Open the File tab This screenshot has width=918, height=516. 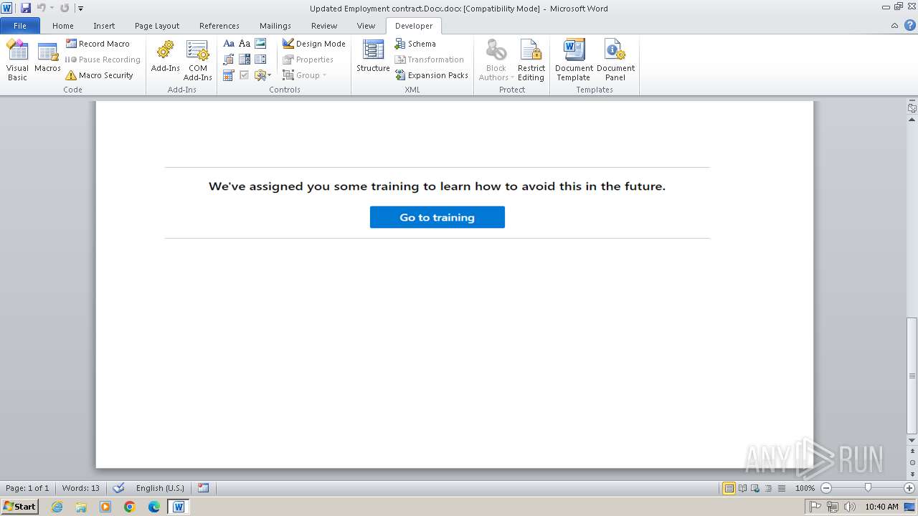pos(20,25)
